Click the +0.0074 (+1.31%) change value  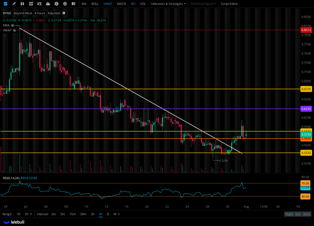[75, 20]
